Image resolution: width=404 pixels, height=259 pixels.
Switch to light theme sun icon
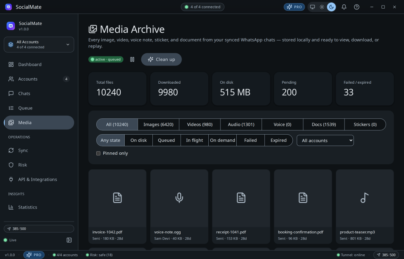pos(322,7)
